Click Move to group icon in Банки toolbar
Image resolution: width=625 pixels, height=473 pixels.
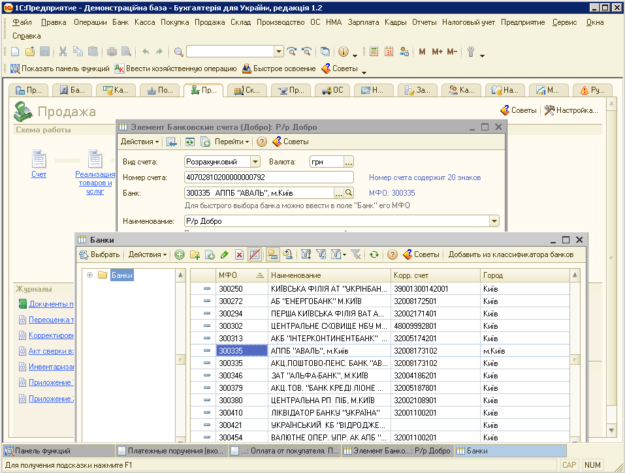(x=288, y=255)
